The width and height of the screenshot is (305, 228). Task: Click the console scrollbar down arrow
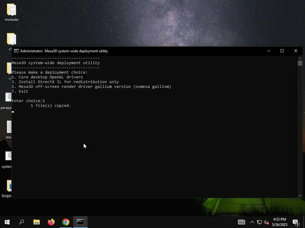click(x=300, y=196)
